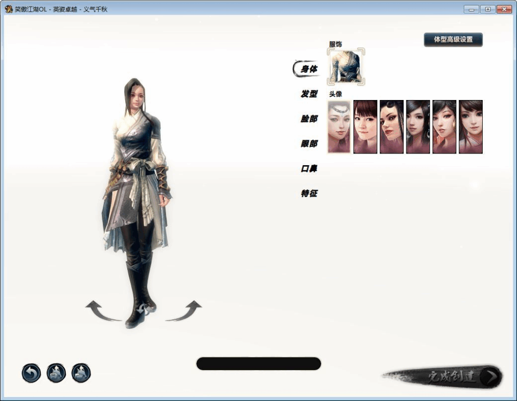Switch to the 特征 features tab
Screen dimensions: 517x401
pos(309,193)
